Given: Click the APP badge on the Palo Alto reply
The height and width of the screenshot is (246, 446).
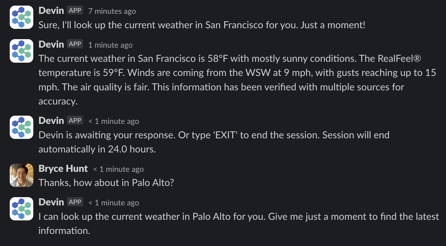Looking at the screenshot, I should (x=75, y=202).
